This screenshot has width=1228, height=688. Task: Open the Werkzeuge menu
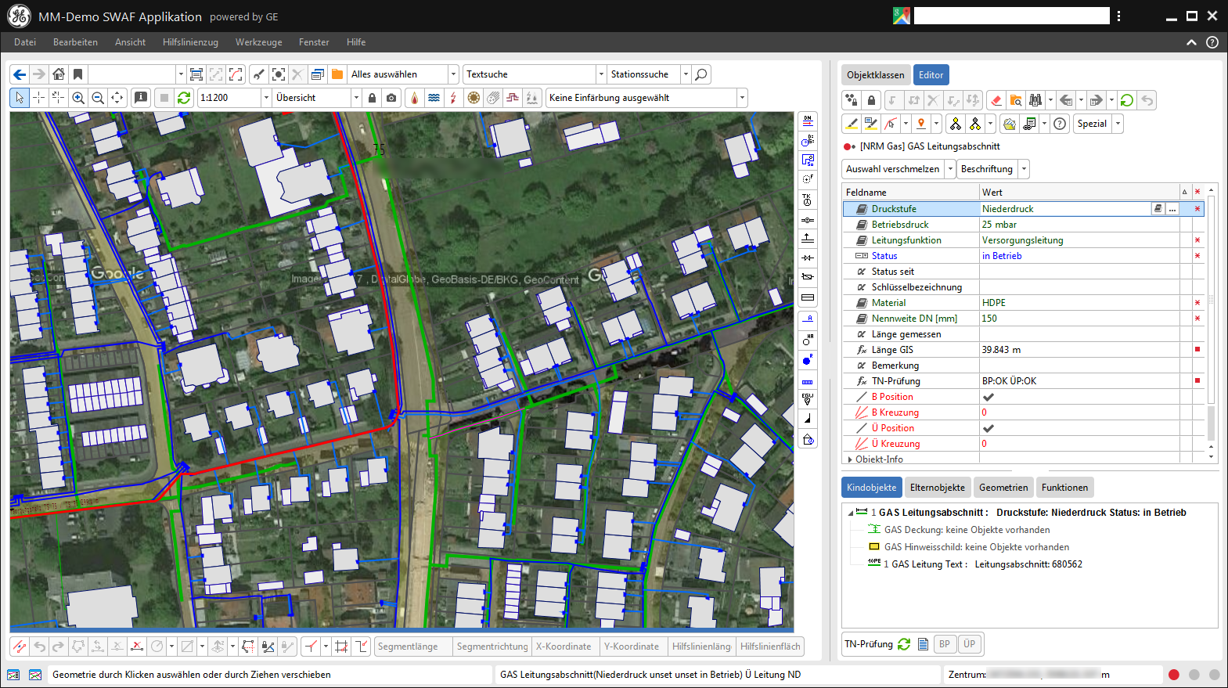point(258,42)
